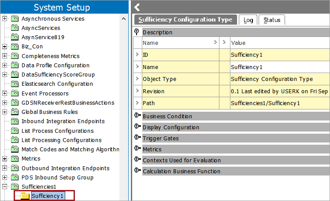Click the Sufficiency1 yellow folder icon
Image resolution: width=330 pixels, height=201 pixels.
click(x=25, y=196)
